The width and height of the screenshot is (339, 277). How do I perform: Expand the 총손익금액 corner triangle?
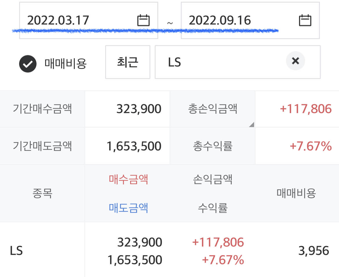(252, 124)
